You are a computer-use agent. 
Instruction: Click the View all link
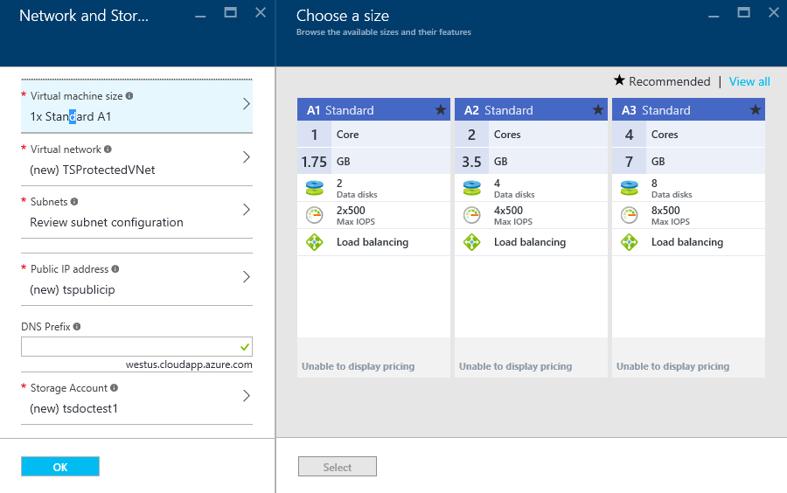pos(749,82)
